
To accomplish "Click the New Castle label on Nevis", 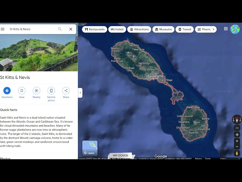I will (194, 107).
